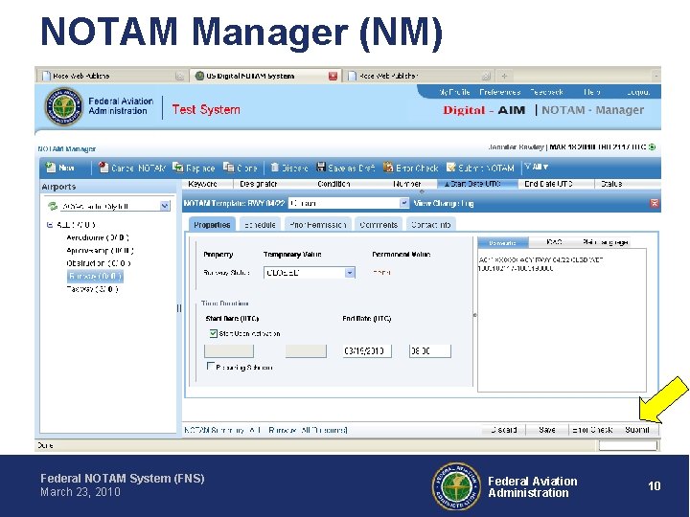
Task: Switch to the Prior Permission tab
Action: 318,225
